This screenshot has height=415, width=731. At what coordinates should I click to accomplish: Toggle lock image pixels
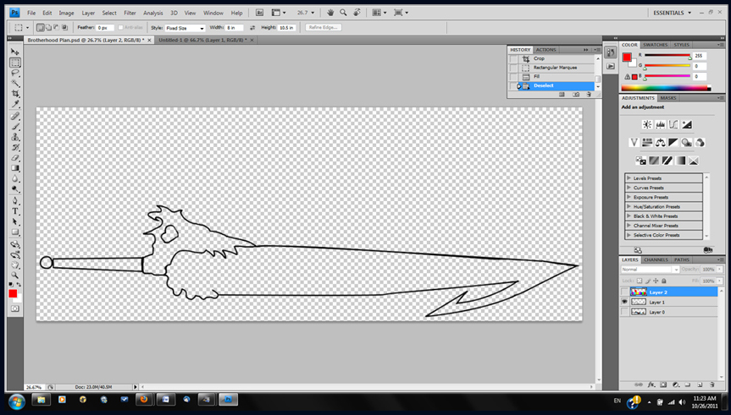647,281
